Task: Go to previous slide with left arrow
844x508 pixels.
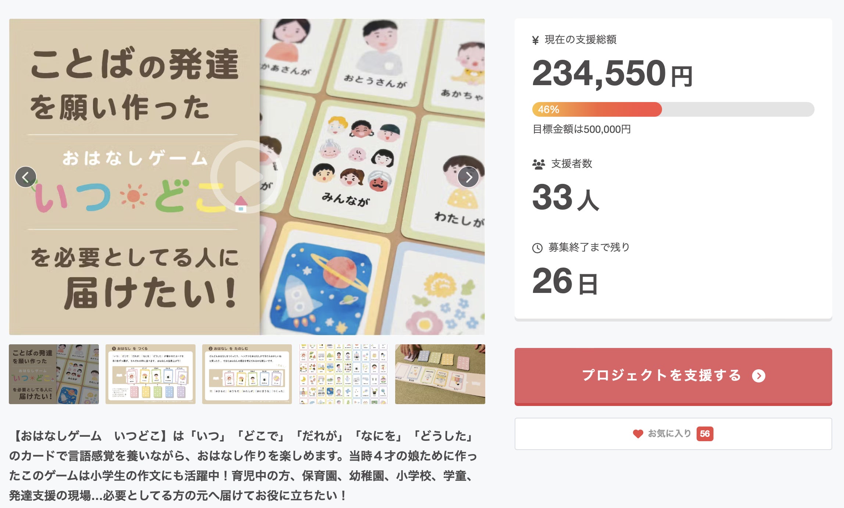Action: tap(26, 177)
